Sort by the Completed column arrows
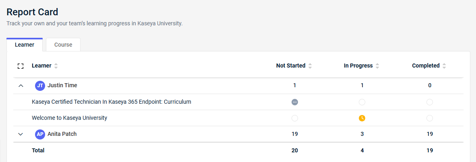The image size is (476, 162). 445,66
